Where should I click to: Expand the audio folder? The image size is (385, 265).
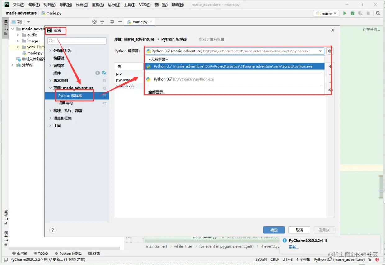(18, 35)
